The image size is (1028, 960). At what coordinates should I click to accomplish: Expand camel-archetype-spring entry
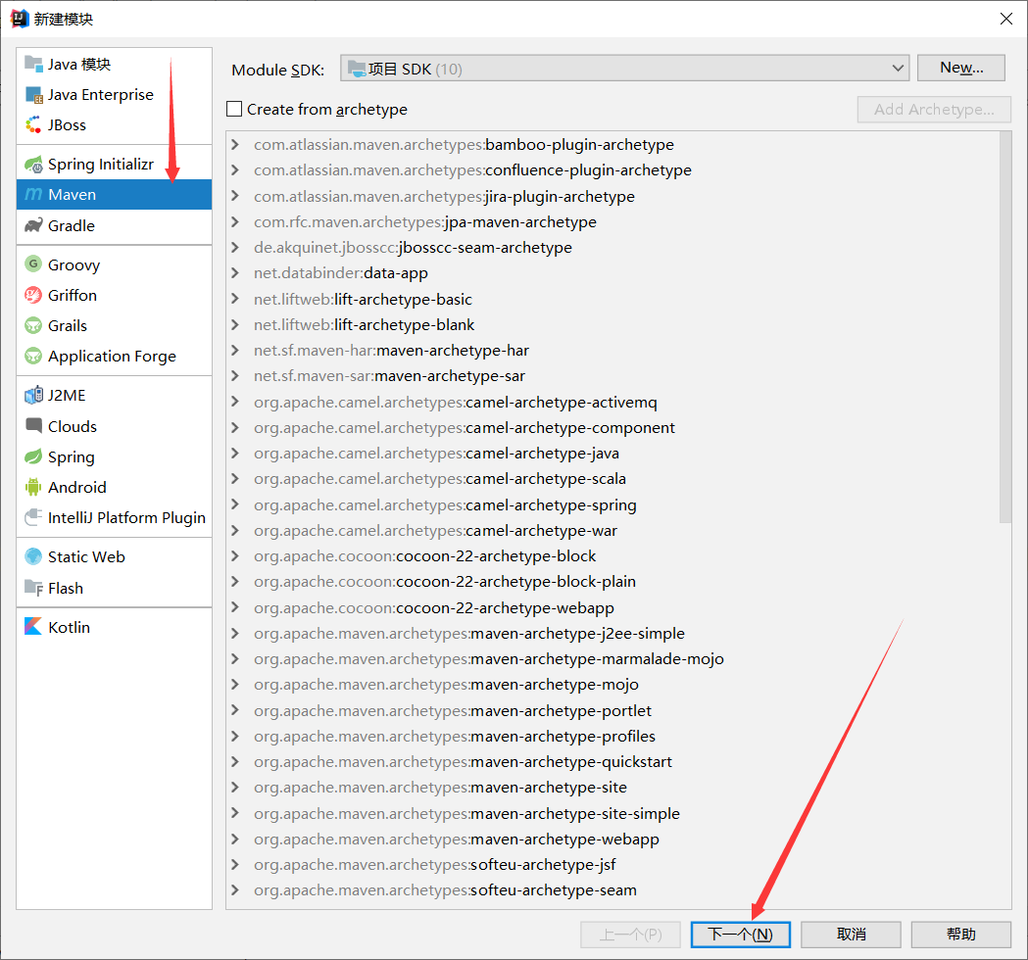point(235,504)
